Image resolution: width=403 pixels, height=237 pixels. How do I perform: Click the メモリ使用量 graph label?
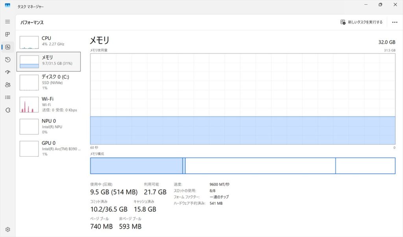[x=99, y=50]
